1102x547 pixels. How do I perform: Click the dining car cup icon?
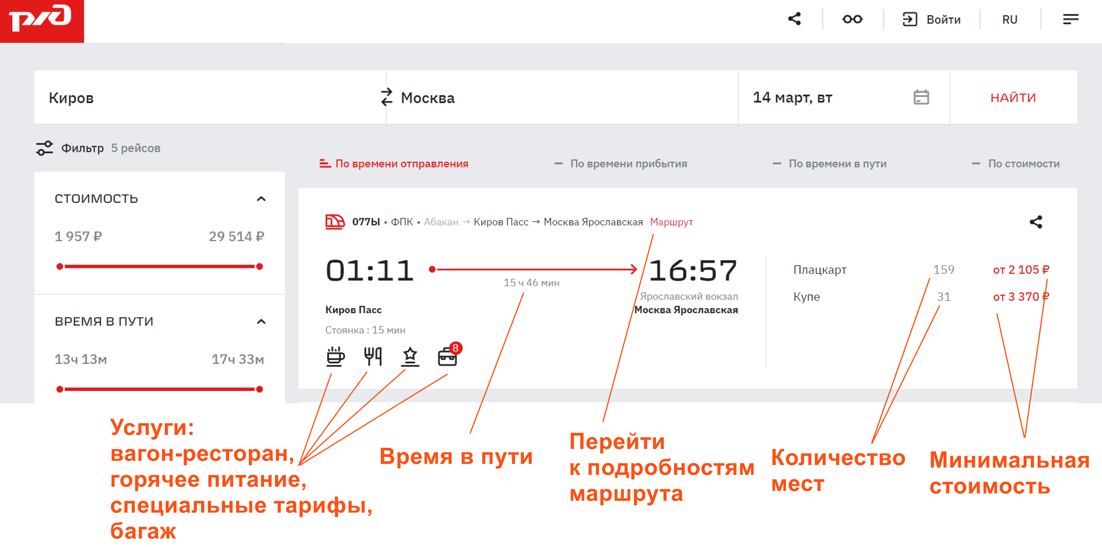[335, 356]
